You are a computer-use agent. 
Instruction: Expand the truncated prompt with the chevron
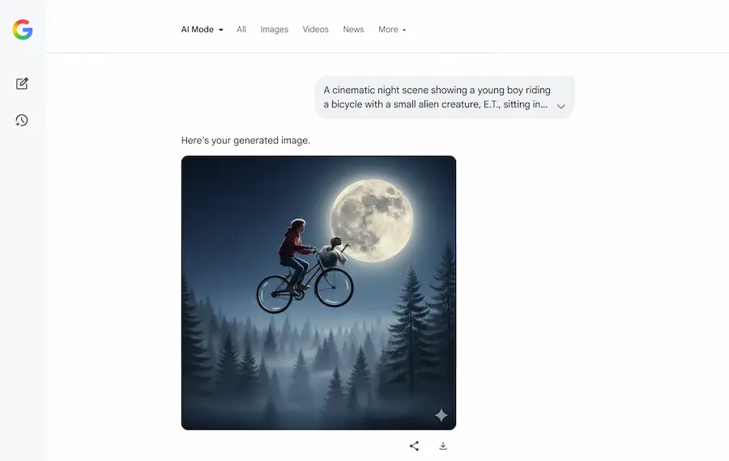561,106
